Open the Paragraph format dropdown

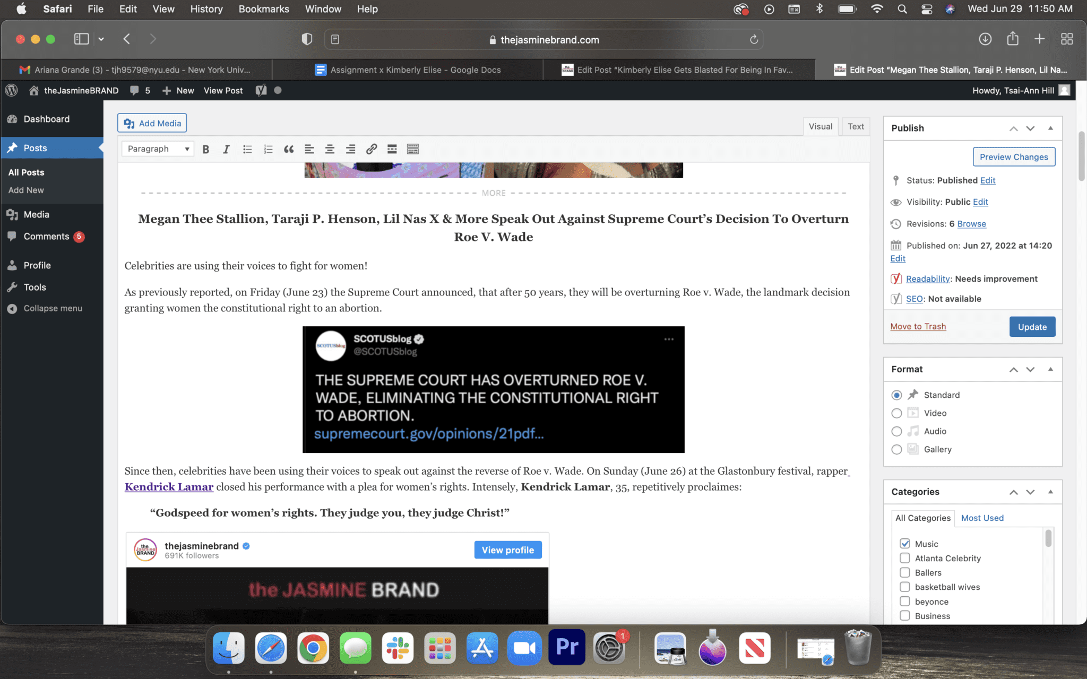click(158, 149)
